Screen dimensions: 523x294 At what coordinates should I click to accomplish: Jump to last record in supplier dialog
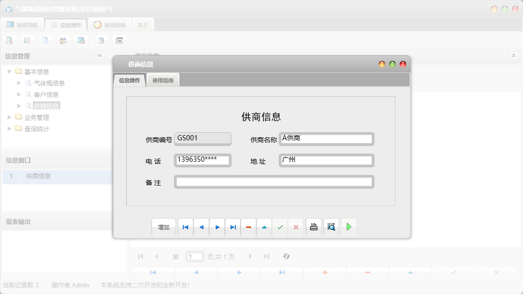[x=233, y=227]
